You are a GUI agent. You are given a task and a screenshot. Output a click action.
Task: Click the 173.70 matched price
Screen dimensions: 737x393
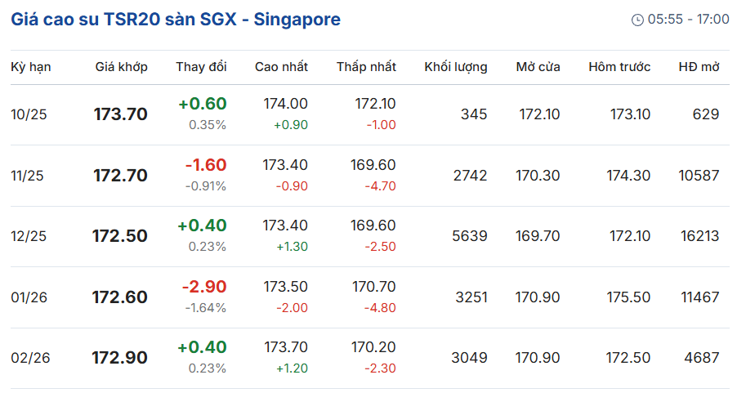(121, 114)
